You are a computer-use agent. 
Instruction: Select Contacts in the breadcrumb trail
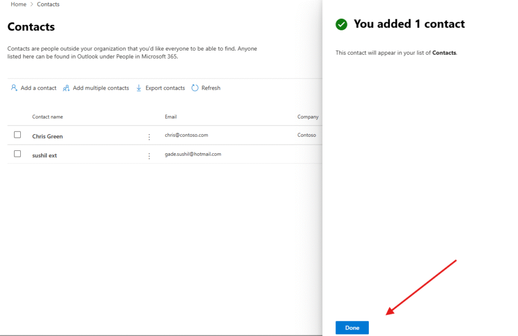pyautogui.click(x=48, y=5)
